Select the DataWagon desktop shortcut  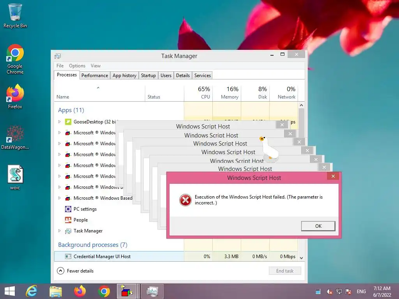15,137
